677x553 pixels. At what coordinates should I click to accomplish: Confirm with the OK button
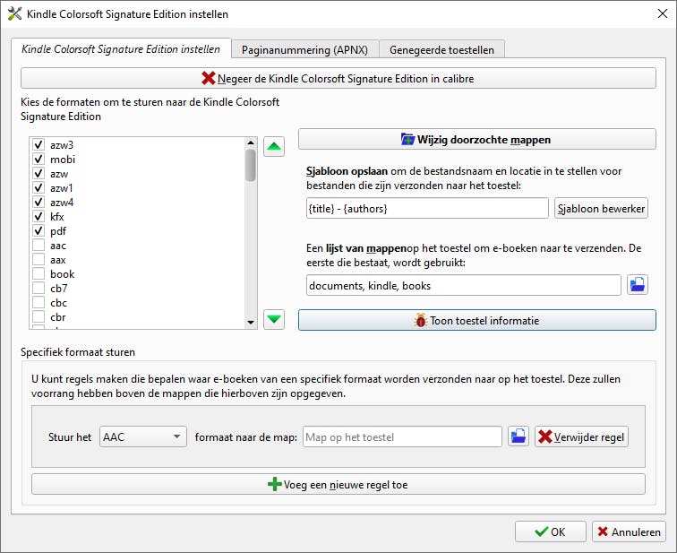click(550, 531)
